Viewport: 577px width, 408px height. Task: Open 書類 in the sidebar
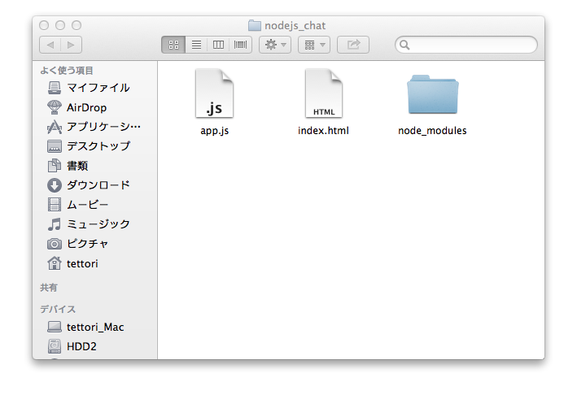tap(95, 166)
